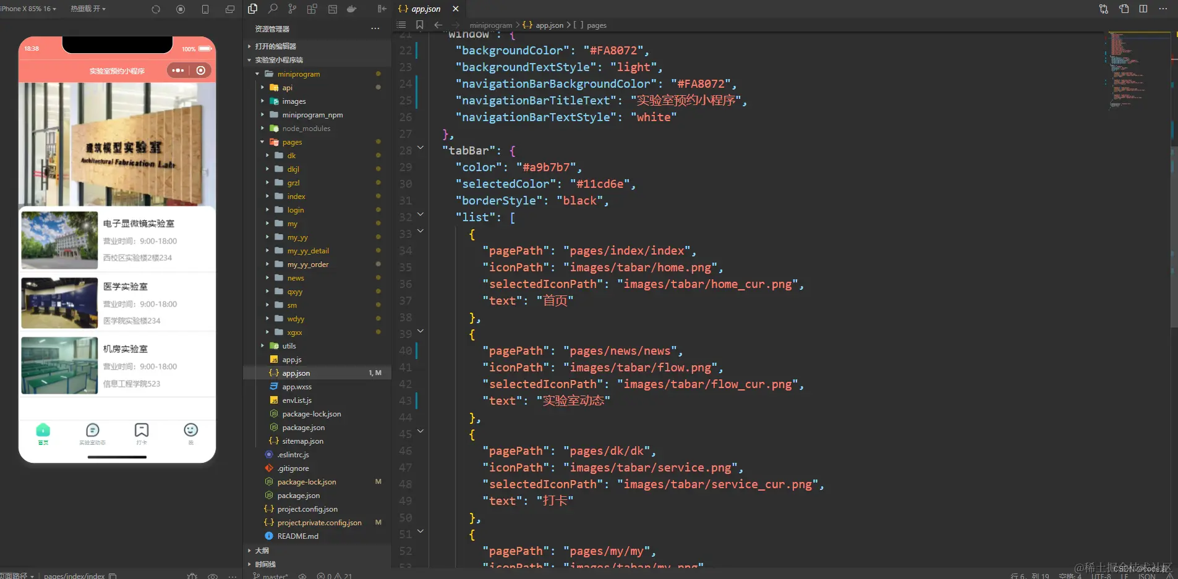Fold the list array at line 32
This screenshot has width=1178, height=579.
pyautogui.click(x=420, y=214)
